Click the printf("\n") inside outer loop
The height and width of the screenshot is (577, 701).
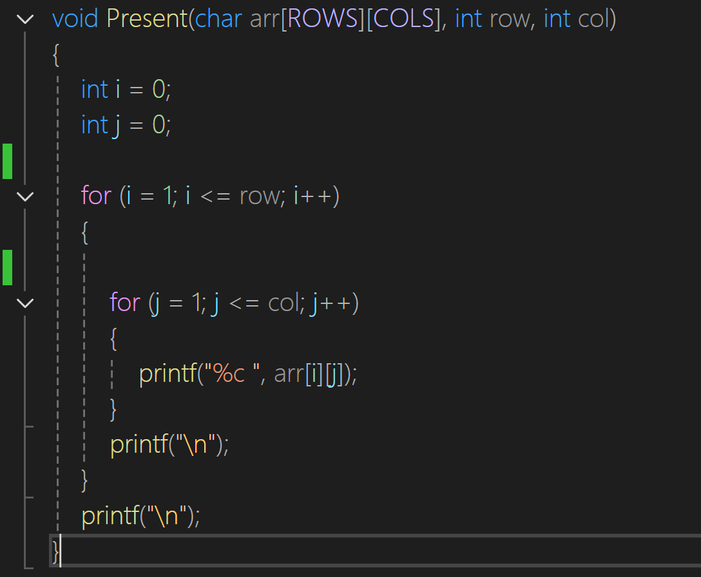[x=169, y=445]
